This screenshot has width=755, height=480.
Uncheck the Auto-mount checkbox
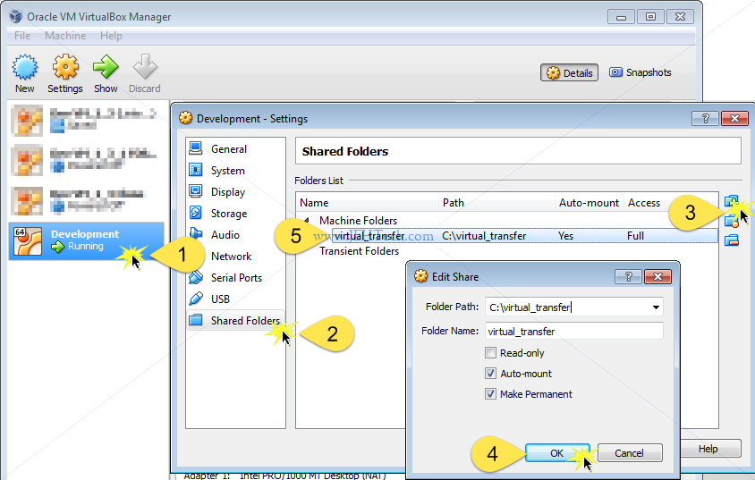click(x=490, y=374)
